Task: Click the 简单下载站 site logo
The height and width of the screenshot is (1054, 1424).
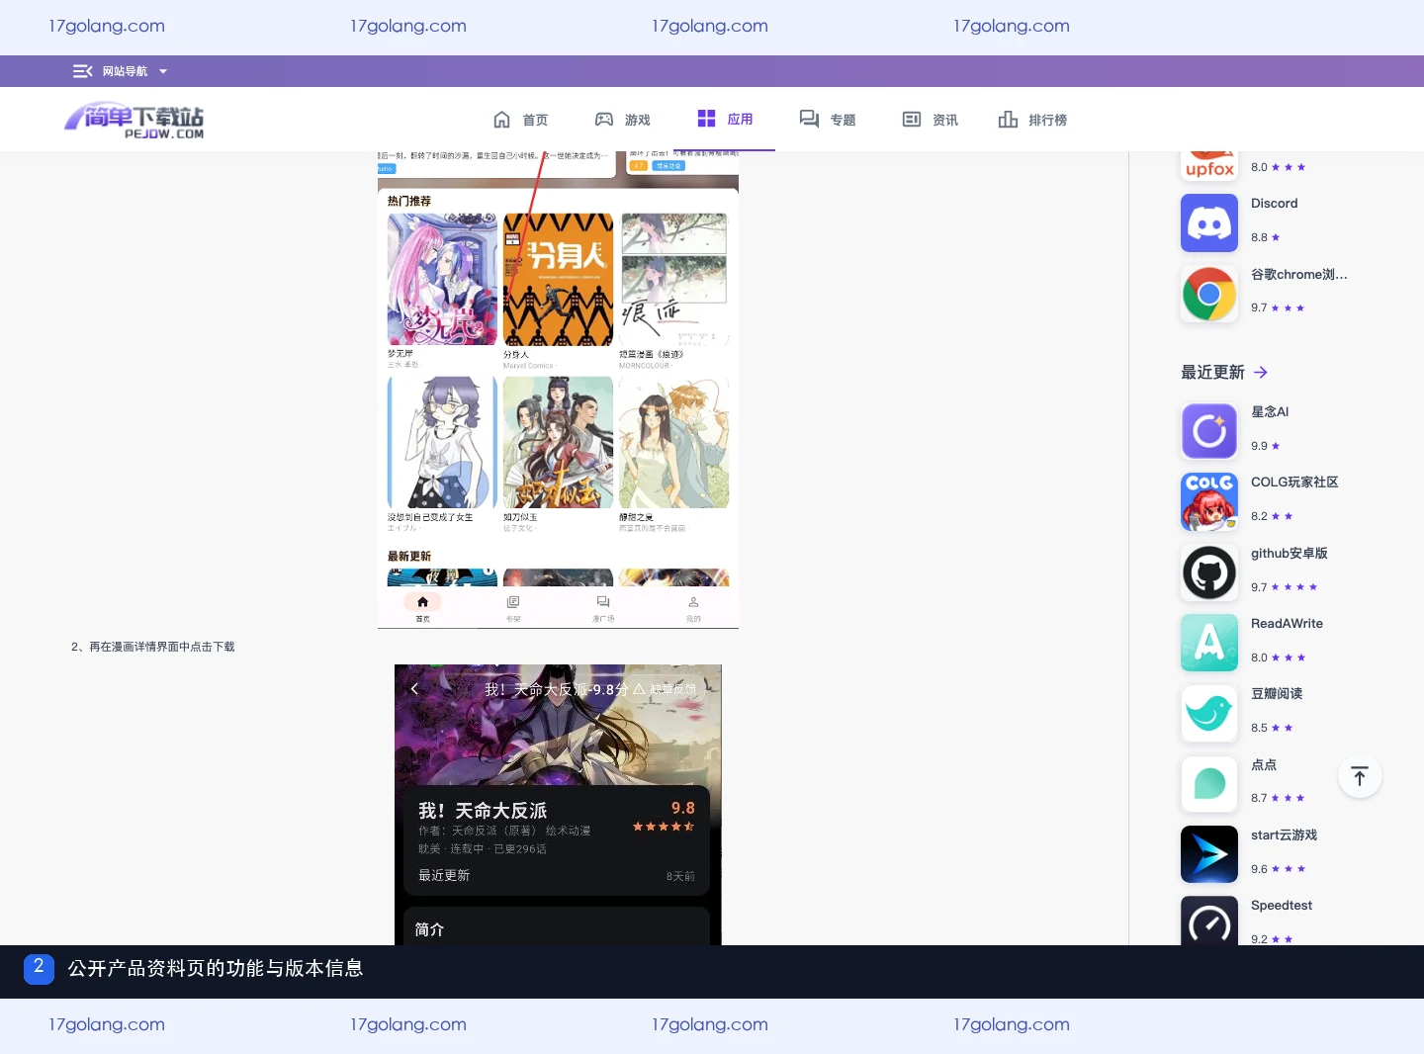Action: (x=134, y=120)
